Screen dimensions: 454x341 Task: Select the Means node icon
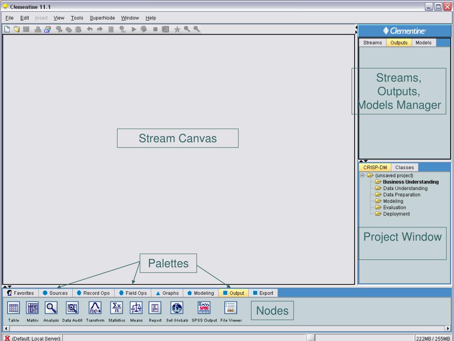(x=136, y=308)
